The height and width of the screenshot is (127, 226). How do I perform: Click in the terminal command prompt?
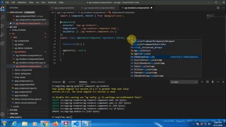71,117
